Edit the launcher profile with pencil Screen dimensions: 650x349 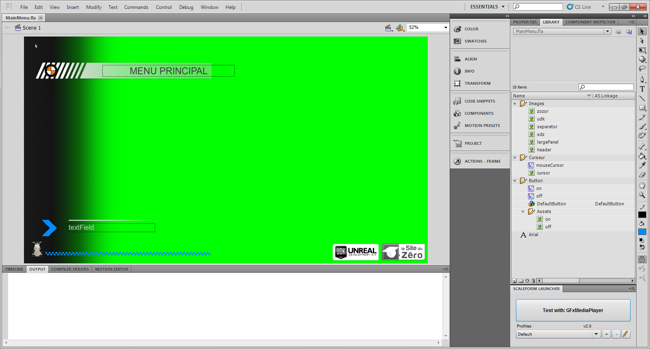coord(626,334)
